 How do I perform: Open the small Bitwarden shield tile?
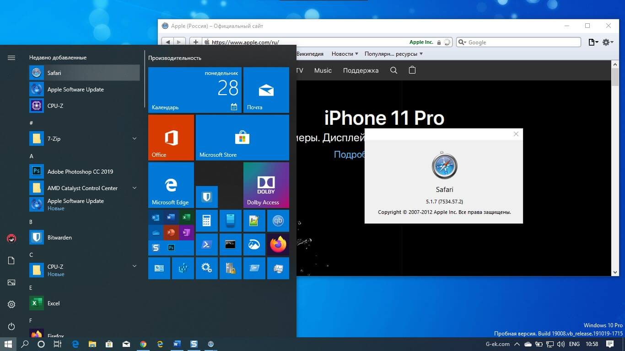pos(207,197)
